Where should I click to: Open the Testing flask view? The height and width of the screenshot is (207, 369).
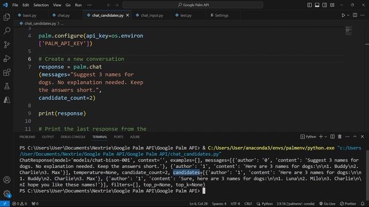[x=7, y=86]
